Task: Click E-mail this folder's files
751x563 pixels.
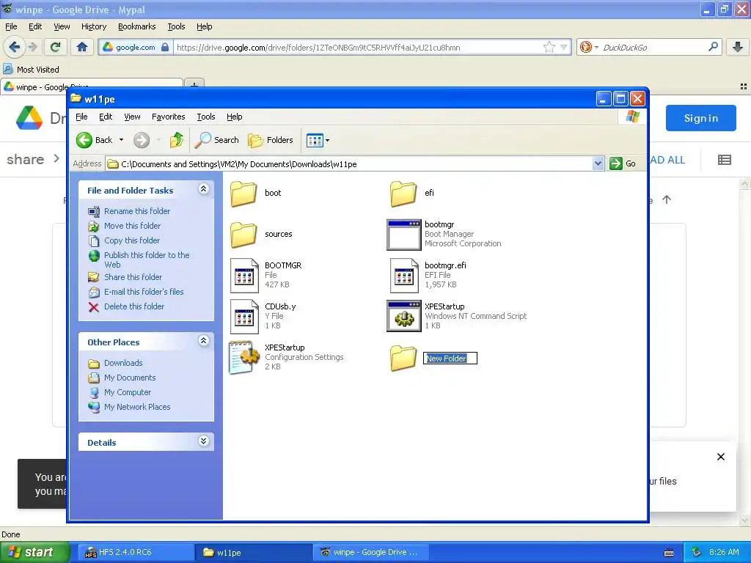Action: [144, 292]
